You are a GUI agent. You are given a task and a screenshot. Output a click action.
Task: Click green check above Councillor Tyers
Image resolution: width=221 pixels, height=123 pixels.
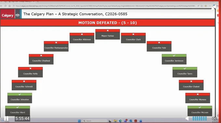tap(185, 68)
